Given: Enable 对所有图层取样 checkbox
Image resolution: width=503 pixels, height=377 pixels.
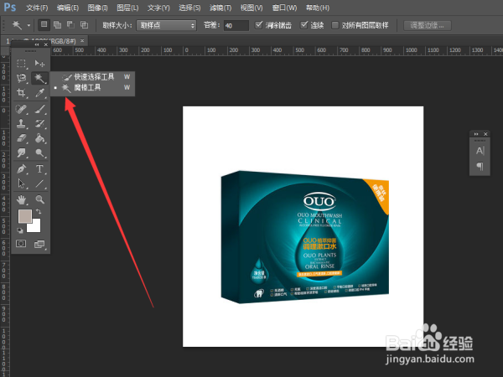Looking at the screenshot, I should click(x=334, y=25).
